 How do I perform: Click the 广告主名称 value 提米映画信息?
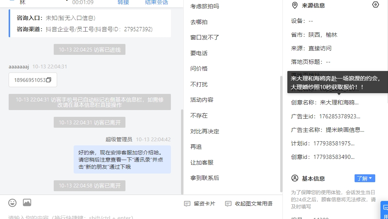[345, 130]
